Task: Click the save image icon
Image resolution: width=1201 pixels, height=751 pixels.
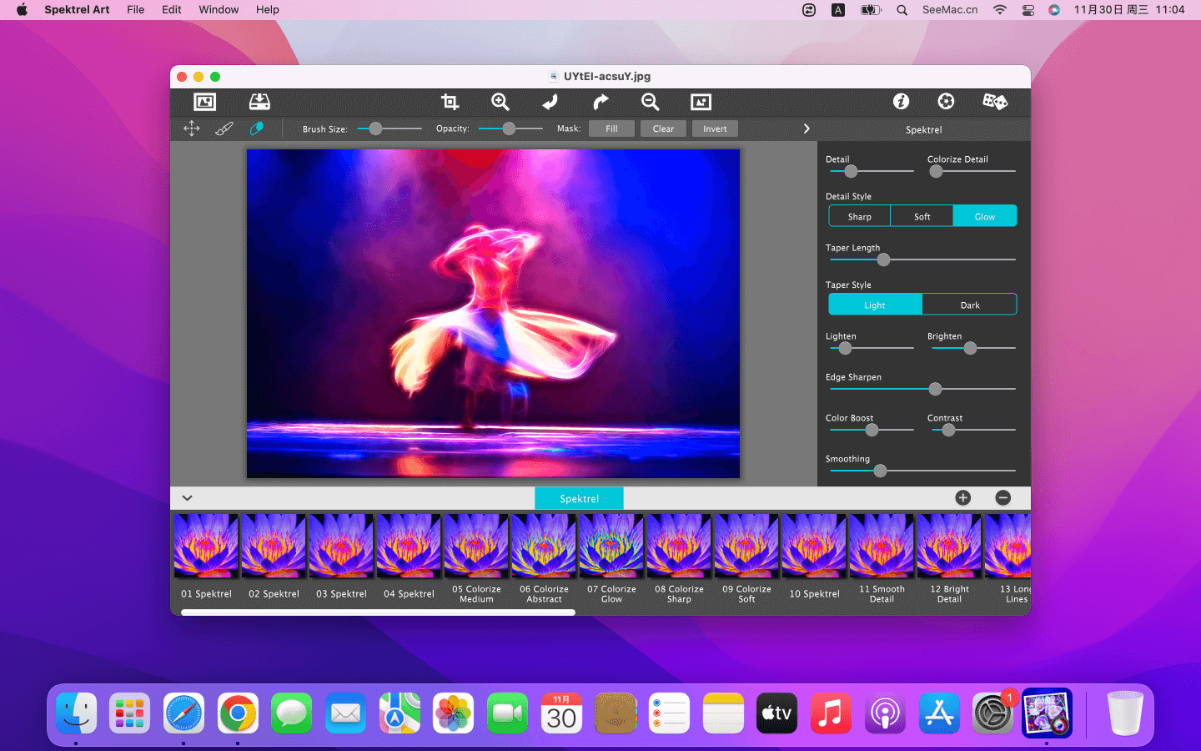Action: pos(259,102)
